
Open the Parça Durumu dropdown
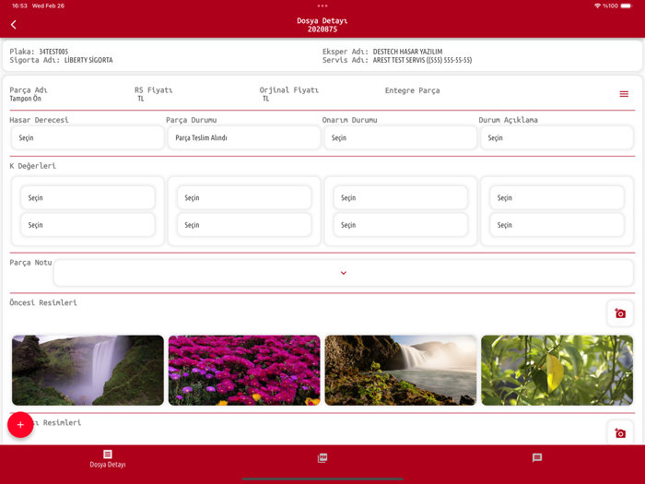point(244,138)
